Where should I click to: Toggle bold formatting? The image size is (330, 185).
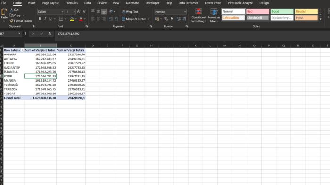click(40, 19)
